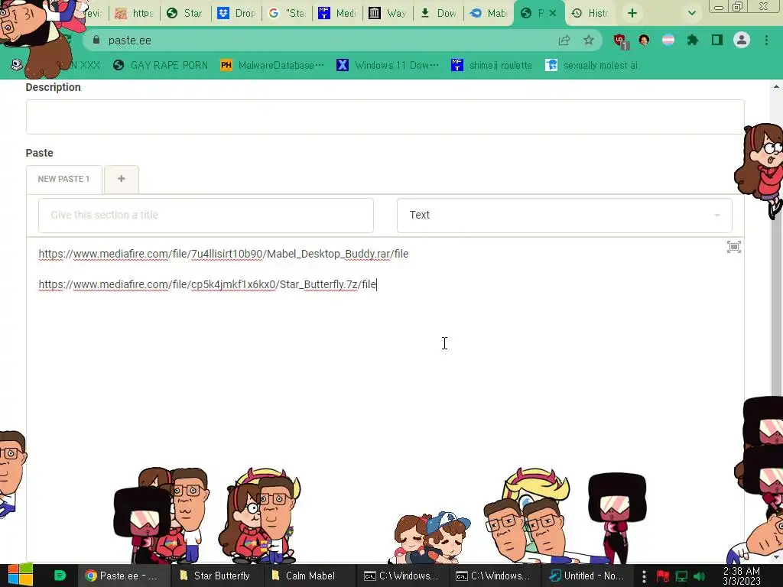Open the first C:\Windows console taskbar button

coord(401,576)
